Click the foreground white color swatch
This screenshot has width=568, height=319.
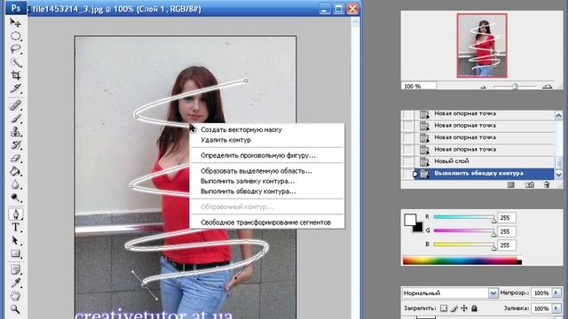410,219
